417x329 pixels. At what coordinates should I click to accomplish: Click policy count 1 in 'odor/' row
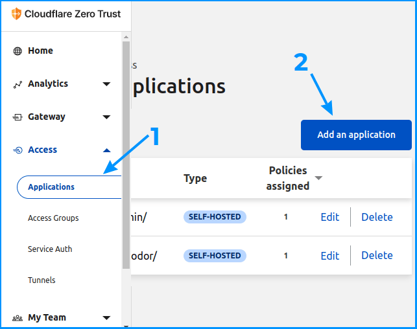point(285,256)
